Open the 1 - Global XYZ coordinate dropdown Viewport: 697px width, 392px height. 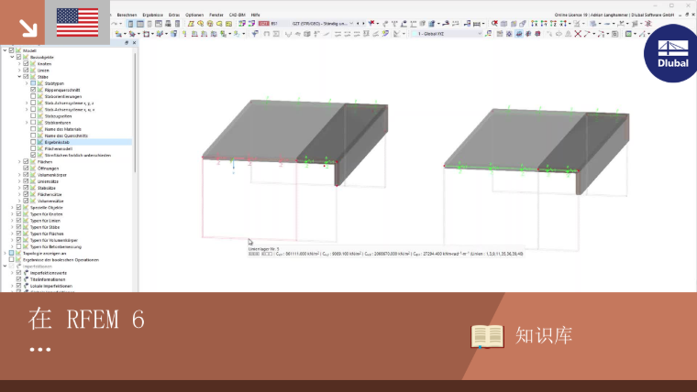click(447, 34)
